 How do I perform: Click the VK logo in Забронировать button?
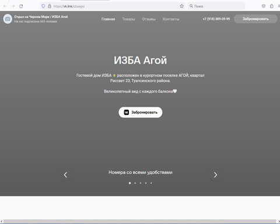(x=127, y=112)
